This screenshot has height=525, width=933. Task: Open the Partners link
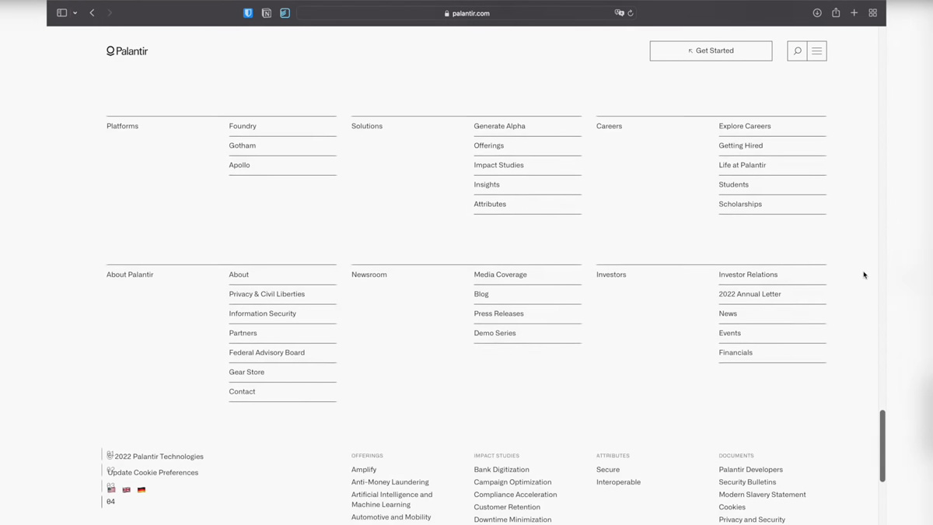(x=243, y=333)
